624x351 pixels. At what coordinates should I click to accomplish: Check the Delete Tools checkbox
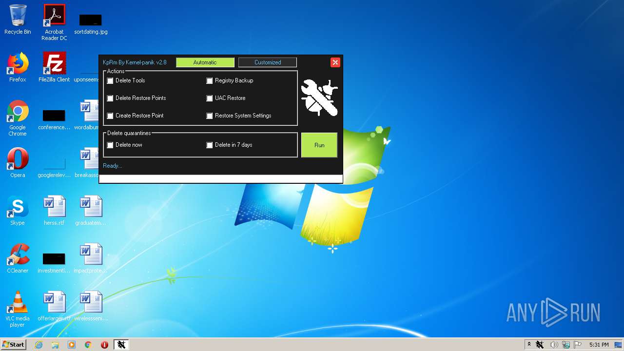point(110,81)
